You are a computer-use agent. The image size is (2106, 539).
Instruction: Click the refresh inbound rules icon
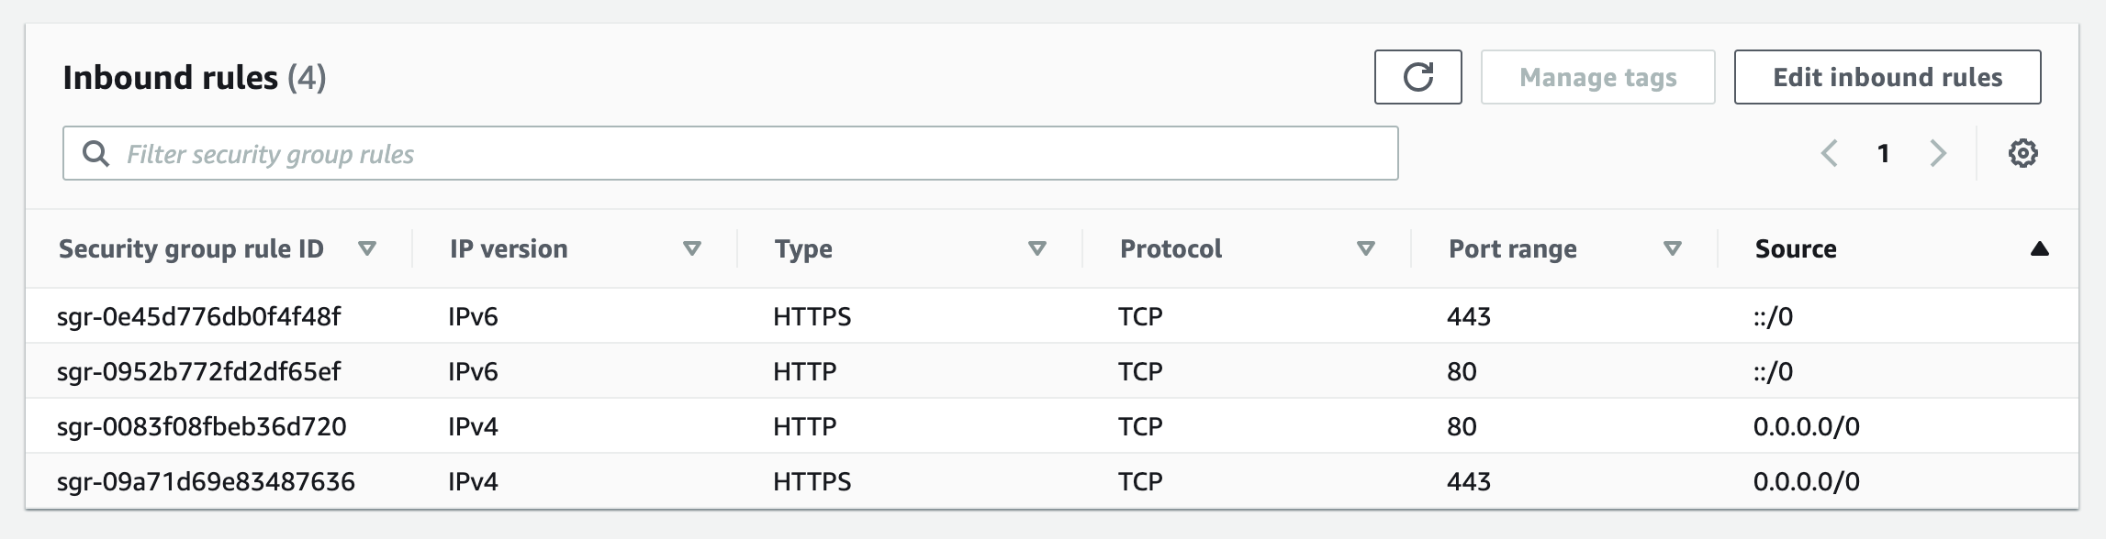coord(1417,77)
